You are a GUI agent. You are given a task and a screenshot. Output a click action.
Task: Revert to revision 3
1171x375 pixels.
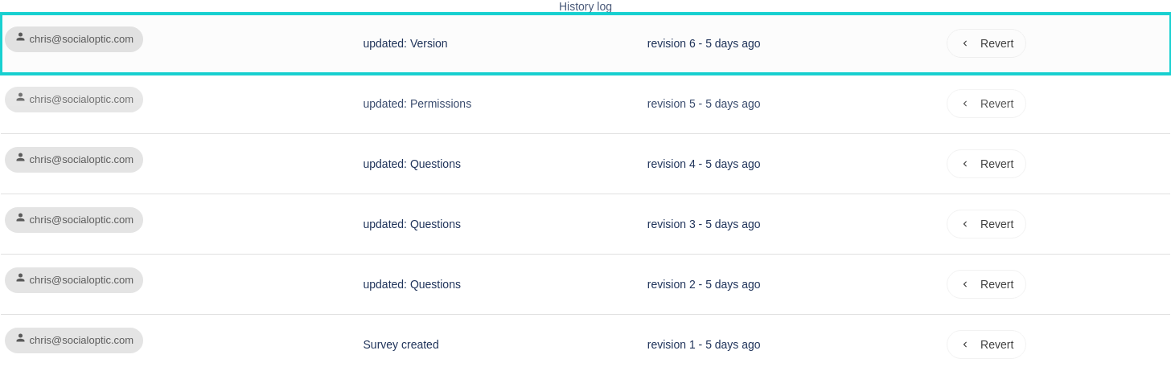coord(986,224)
